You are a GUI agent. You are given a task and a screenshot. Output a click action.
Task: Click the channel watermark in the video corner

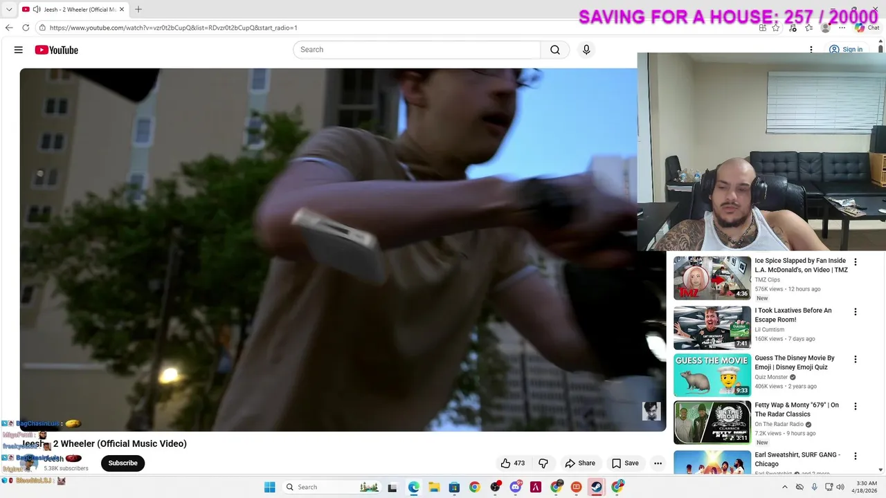coord(651,411)
